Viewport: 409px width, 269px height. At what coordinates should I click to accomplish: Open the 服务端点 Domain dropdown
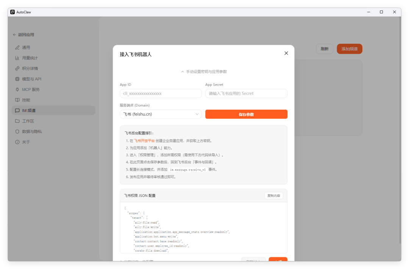161,114
